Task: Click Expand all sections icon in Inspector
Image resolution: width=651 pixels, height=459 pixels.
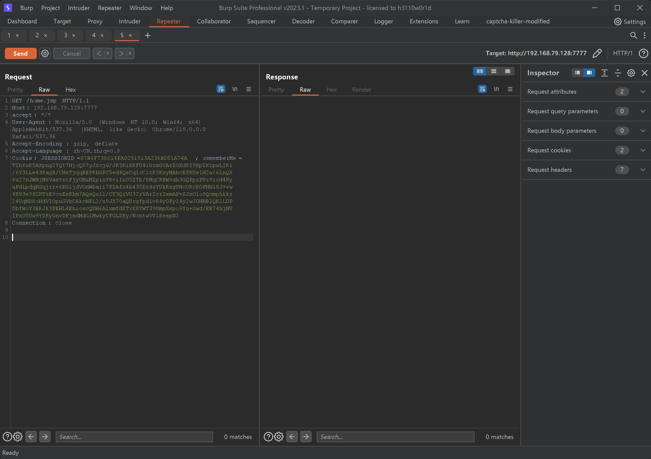Action: 604,73
